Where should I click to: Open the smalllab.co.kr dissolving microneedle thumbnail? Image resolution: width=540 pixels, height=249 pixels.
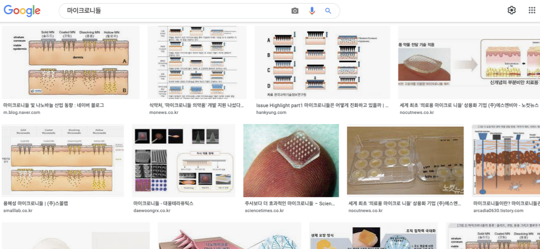pyautogui.click(x=63, y=161)
